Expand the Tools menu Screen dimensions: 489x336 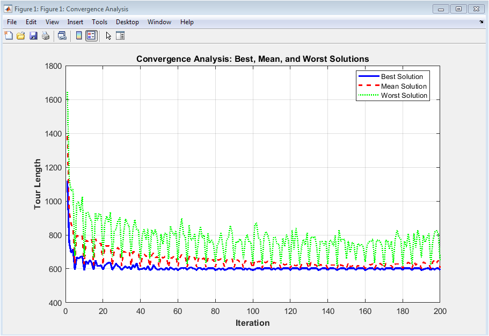(99, 22)
